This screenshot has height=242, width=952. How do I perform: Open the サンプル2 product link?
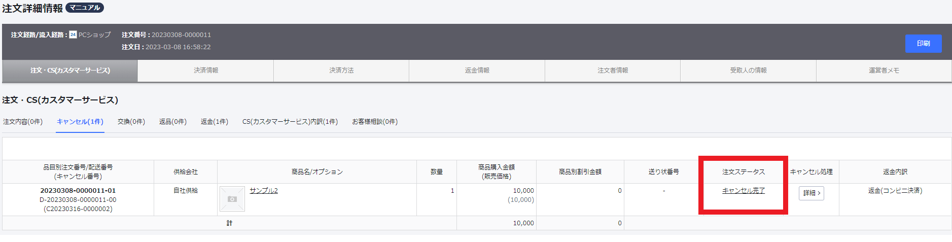coord(264,191)
